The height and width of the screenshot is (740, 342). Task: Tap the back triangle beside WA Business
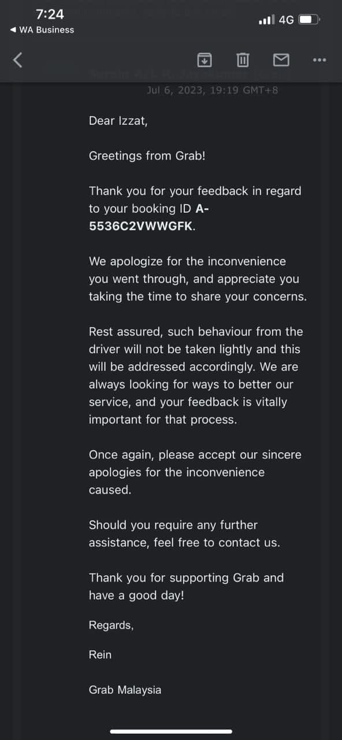tap(13, 29)
